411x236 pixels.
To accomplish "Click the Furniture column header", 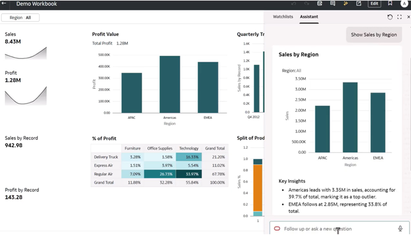I will [133, 148].
